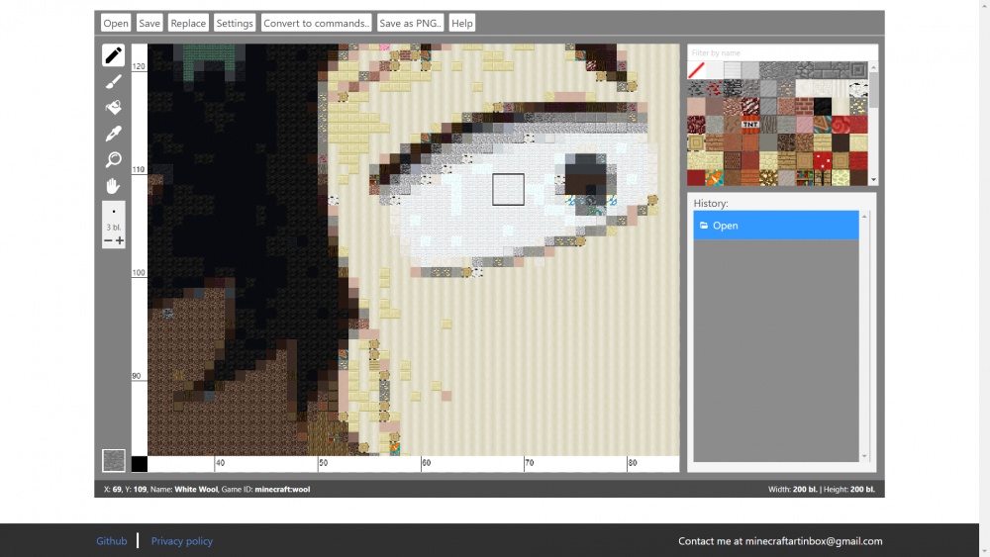Click the History: panel heading
The image size is (990, 557).
711,203
